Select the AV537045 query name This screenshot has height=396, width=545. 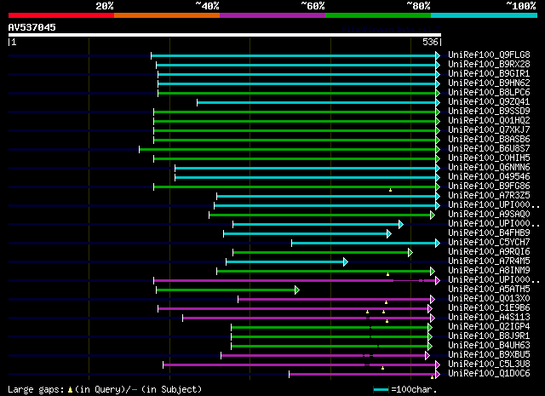click(32, 27)
